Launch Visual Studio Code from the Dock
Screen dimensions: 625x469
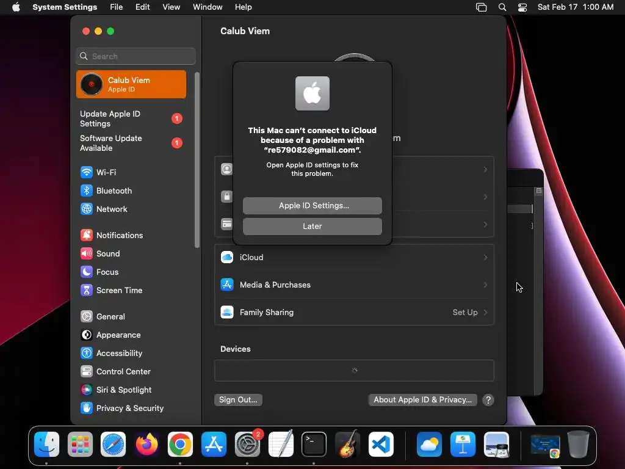(381, 445)
